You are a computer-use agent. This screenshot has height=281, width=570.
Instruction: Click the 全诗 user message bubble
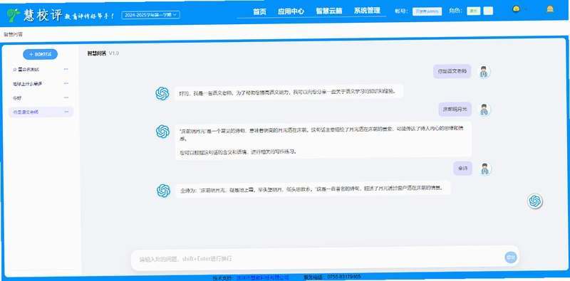pos(462,169)
